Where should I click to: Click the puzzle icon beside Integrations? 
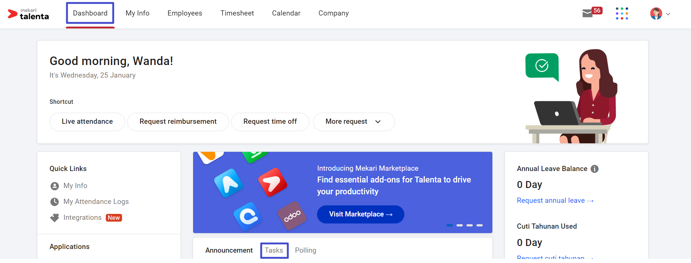coord(55,218)
